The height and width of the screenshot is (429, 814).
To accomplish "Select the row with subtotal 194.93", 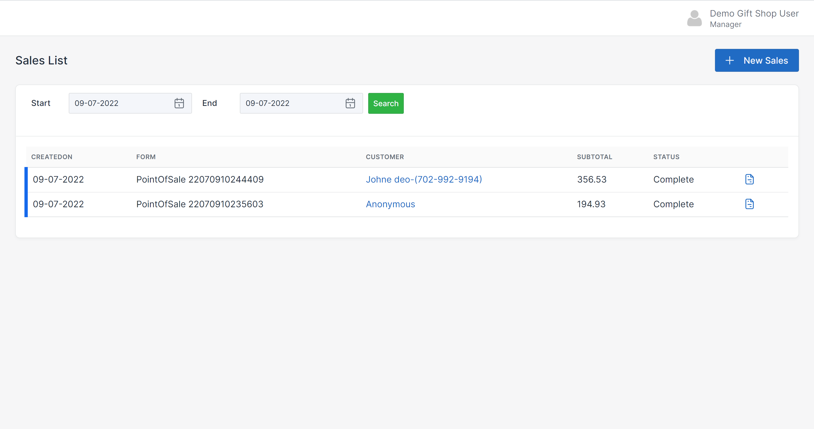I will point(591,204).
